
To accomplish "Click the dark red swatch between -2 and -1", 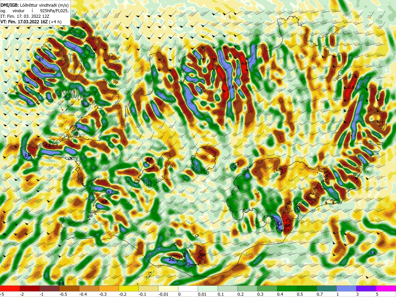I will pyautogui.click(x=30, y=288).
